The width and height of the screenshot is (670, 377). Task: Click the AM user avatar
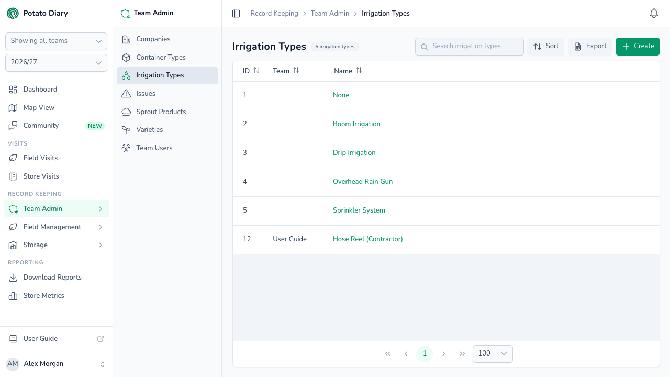tap(13, 364)
